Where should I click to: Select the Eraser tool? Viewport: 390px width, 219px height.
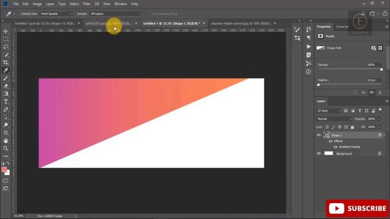point(5,86)
